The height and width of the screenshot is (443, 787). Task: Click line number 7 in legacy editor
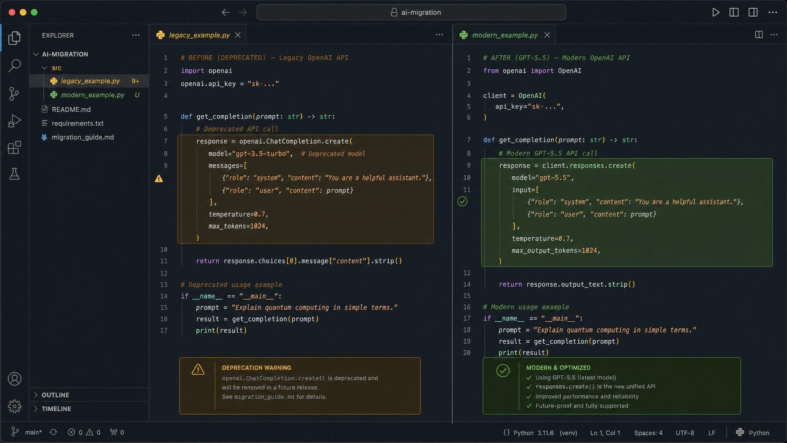[166, 141]
